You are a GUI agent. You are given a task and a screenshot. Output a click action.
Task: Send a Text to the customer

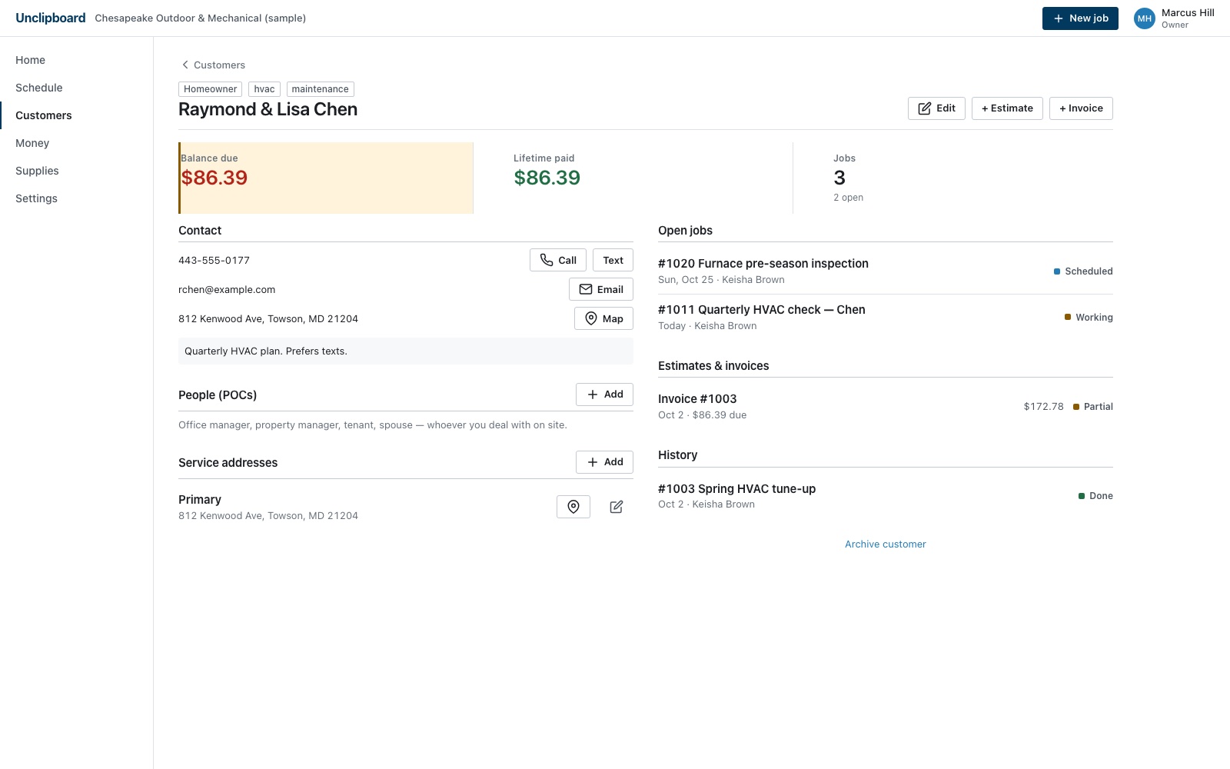(x=613, y=260)
